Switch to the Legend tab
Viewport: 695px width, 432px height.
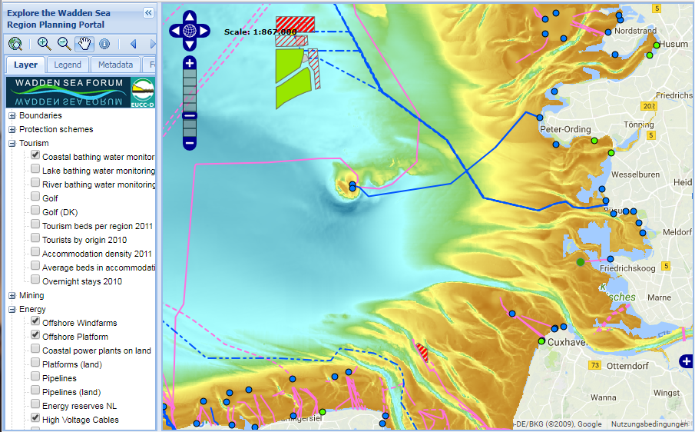click(68, 65)
